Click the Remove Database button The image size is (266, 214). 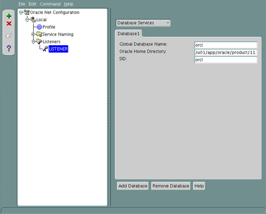point(171,186)
